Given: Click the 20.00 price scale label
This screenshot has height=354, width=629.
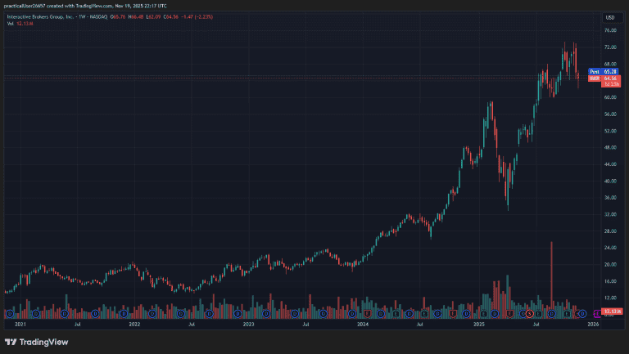Looking at the screenshot, I should [x=609, y=265].
